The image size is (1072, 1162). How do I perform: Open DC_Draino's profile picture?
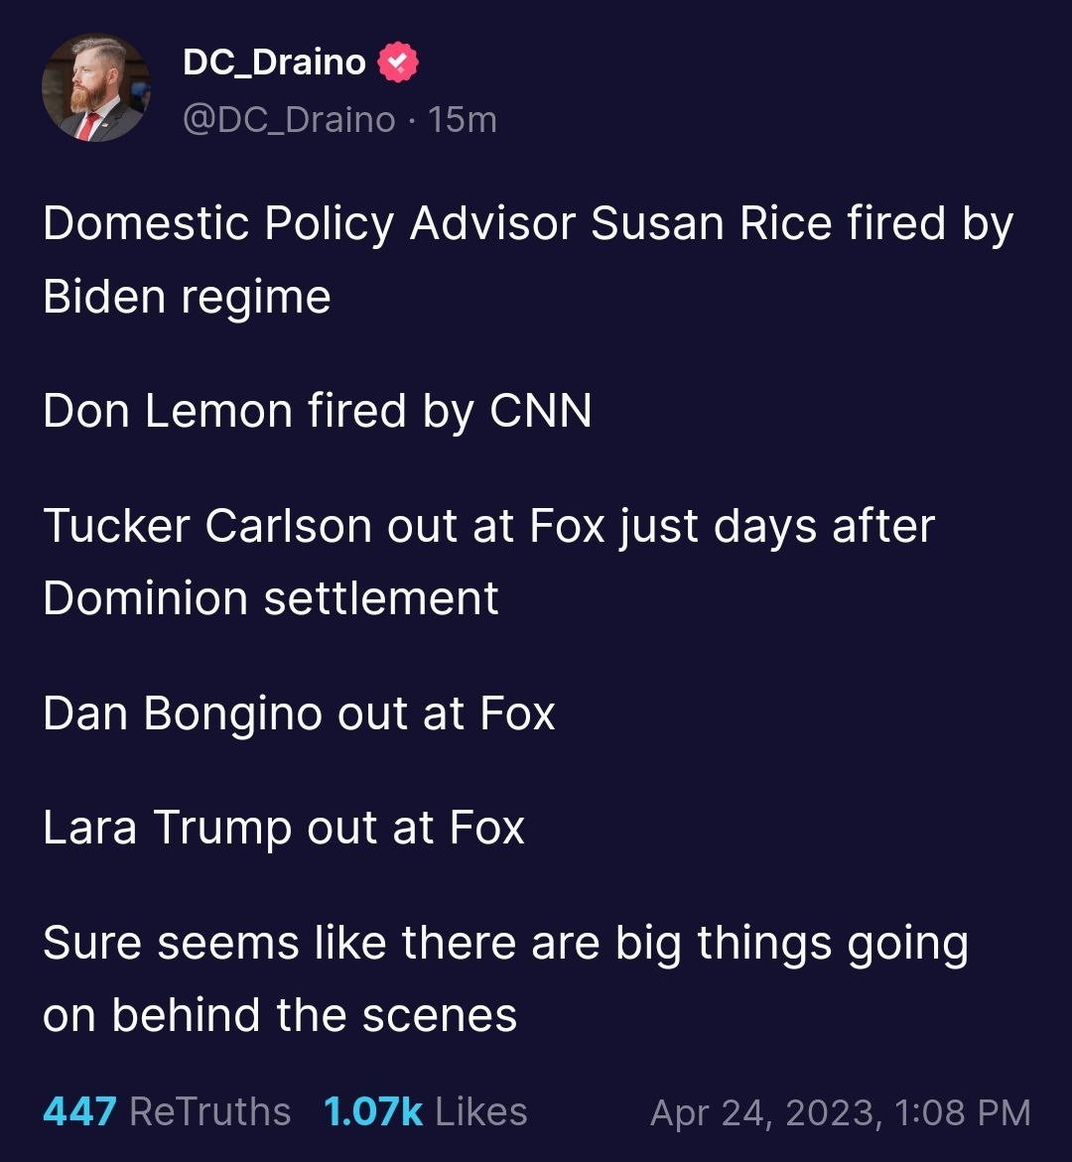coord(96,88)
